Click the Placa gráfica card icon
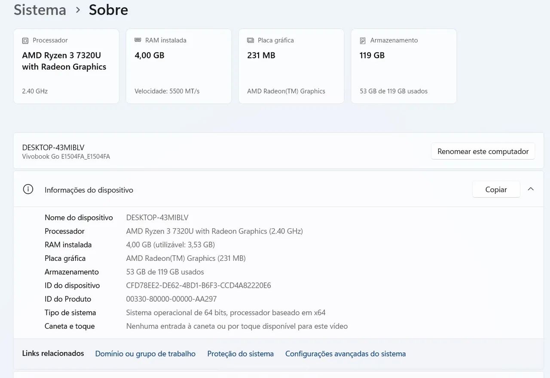 pos(251,40)
